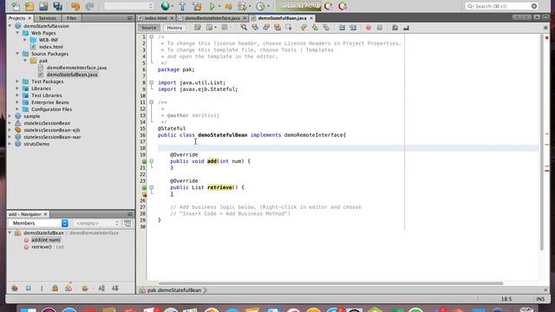
Task: Collapse the Web Pages folder
Action: (17, 33)
